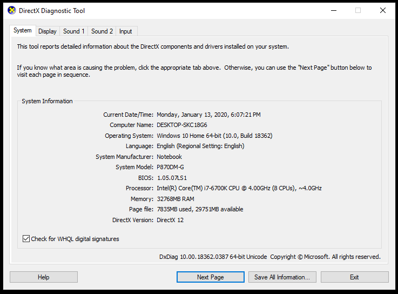
Task: Go to the Input tab
Action: pyautogui.click(x=126, y=31)
